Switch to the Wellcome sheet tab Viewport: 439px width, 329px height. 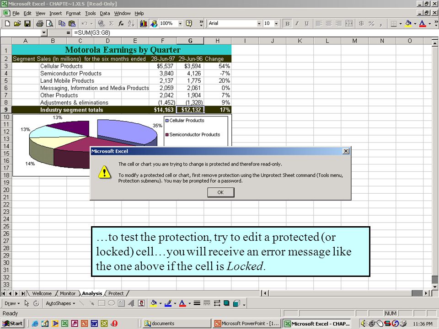point(42,293)
